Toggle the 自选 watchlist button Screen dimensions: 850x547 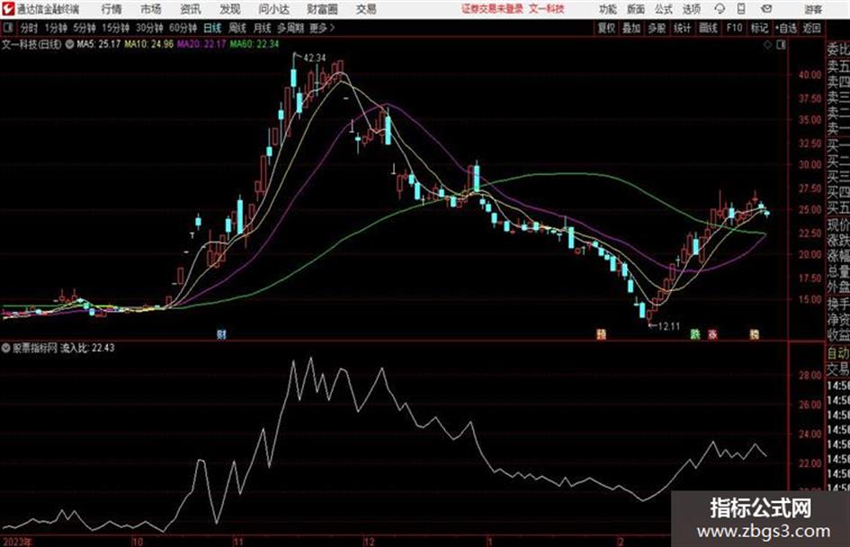click(786, 28)
